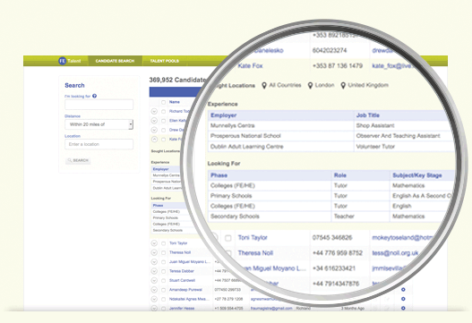Screen dimensions: 472x323
Task: Focus the I'm looking for input field
Action: 99,105
